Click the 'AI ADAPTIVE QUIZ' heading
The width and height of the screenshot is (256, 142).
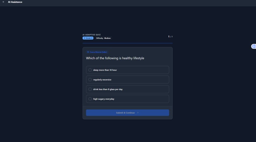pos(91,35)
